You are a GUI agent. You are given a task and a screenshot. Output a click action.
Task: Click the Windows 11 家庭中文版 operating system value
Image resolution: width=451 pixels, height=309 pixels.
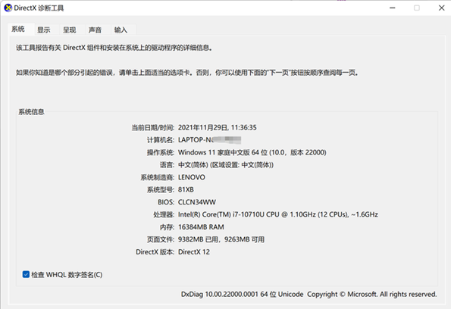point(252,152)
